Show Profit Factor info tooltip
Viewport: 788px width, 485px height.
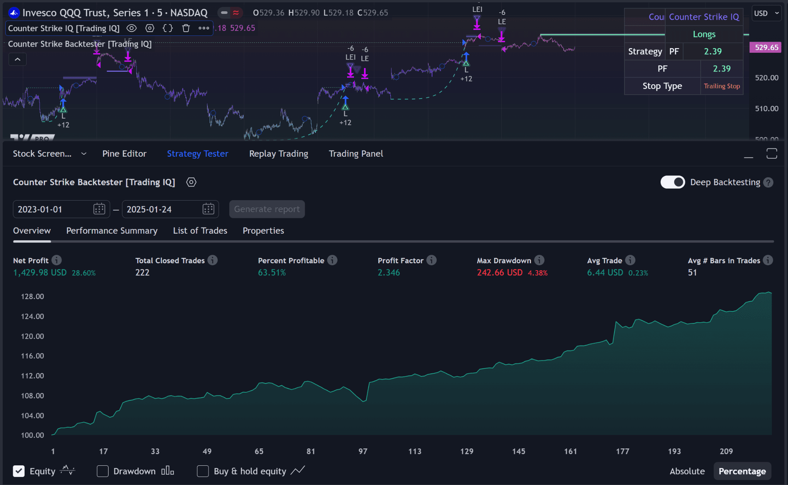click(431, 260)
